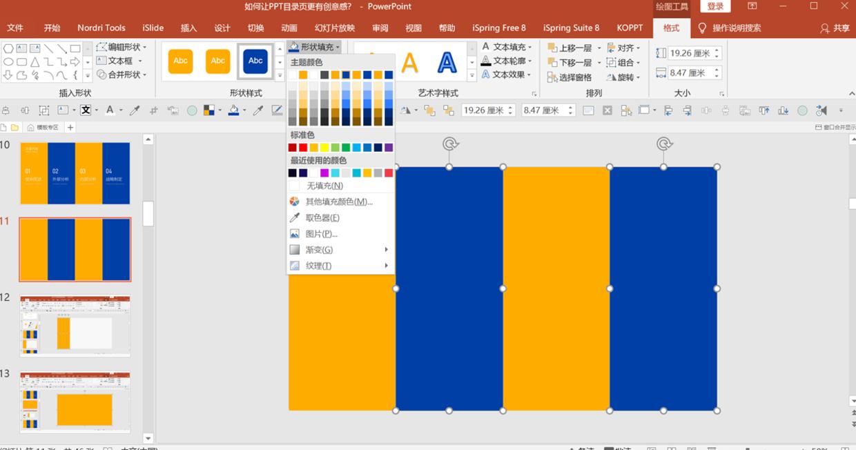Open the 文件 File menu
Screen dimensions: 856x450
pyautogui.click(x=15, y=28)
